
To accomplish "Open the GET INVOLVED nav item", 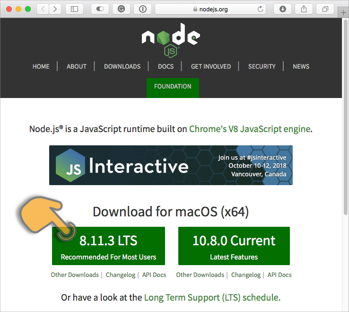I will point(211,66).
